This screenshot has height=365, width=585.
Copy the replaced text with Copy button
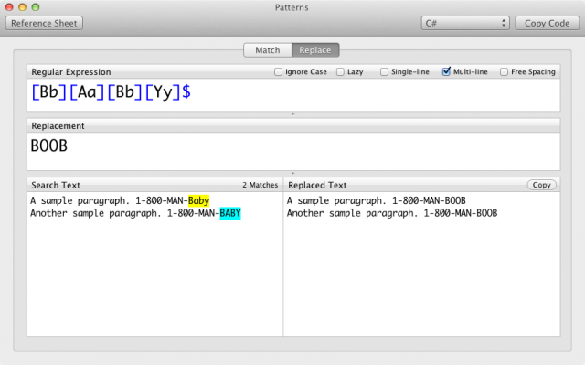541,185
